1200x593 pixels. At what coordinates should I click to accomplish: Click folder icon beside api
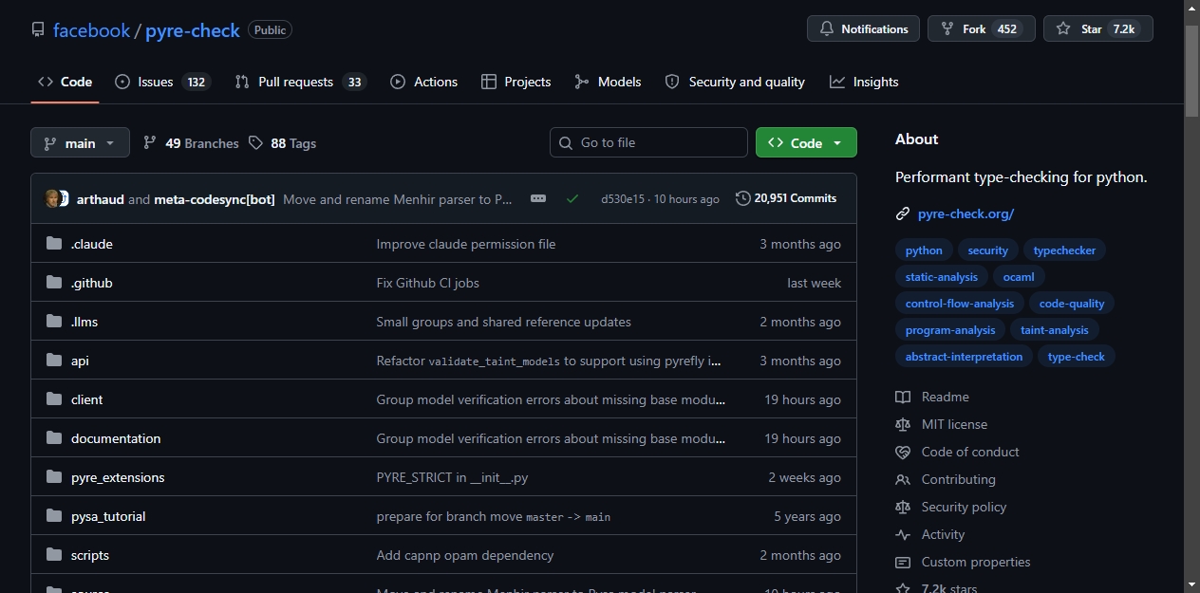click(54, 361)
